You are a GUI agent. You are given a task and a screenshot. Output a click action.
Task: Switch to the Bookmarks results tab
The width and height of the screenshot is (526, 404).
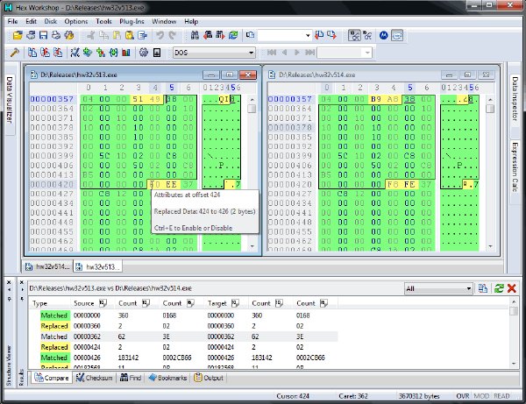167,378
